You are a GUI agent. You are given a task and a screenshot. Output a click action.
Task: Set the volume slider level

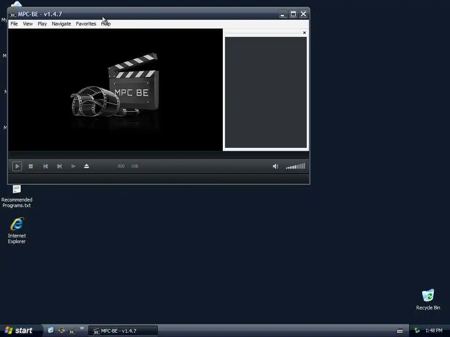click(x=296, y=166)
